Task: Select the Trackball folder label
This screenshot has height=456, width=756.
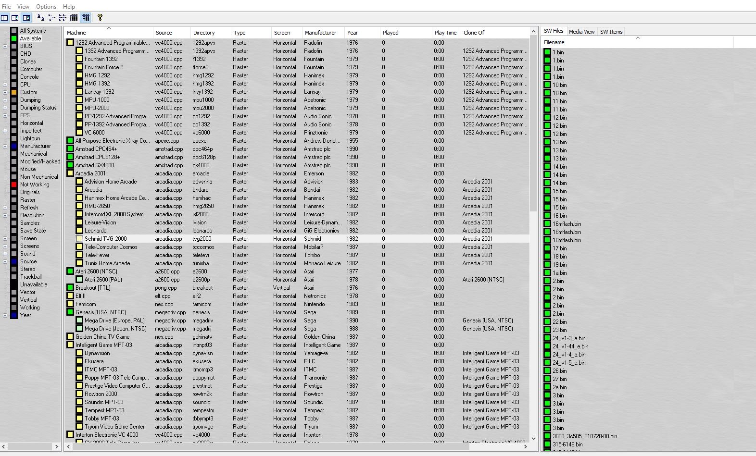Action: [x=31, y=277]
